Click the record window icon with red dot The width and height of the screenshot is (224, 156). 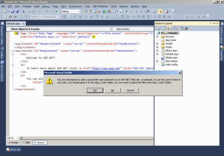(166, 11)
